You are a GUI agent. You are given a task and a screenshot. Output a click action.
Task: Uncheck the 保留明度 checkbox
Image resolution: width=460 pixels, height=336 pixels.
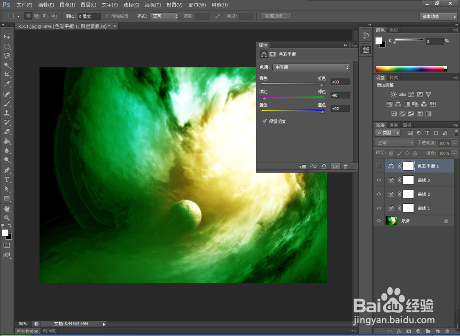[x=264, y=121]
